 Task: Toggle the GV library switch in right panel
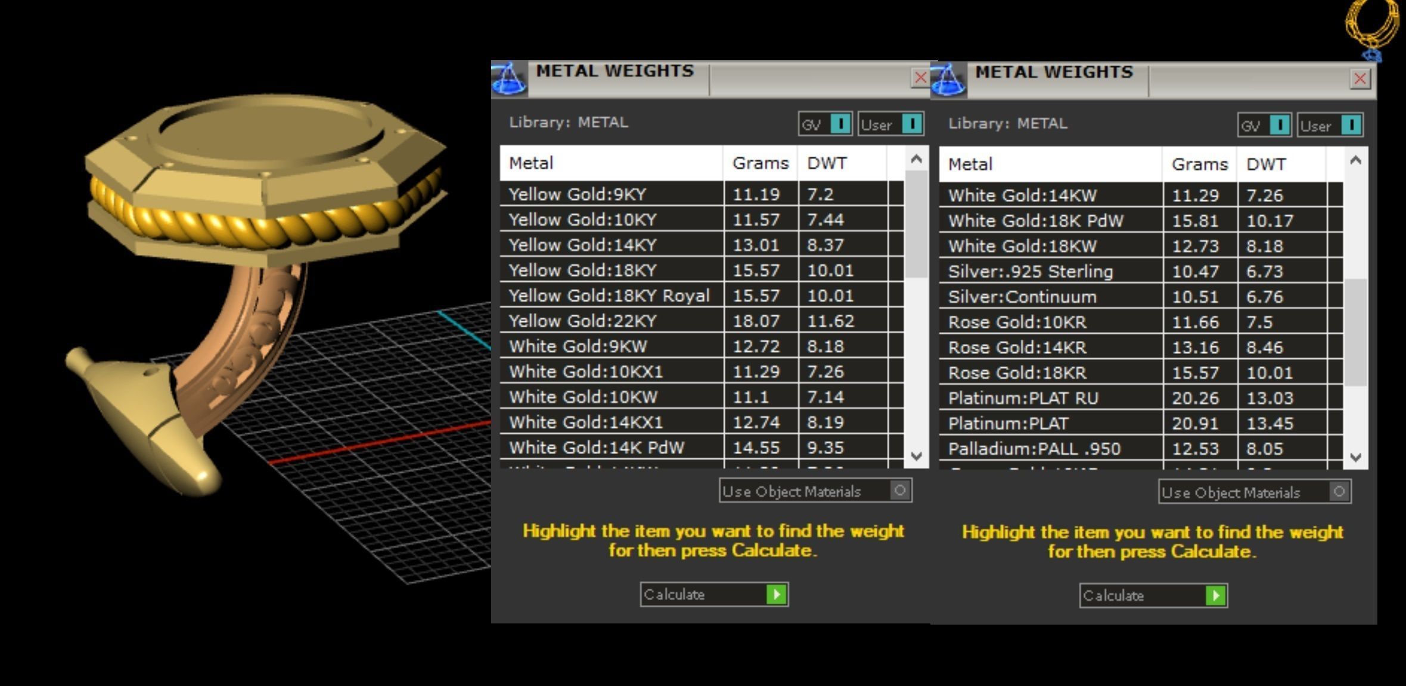pyautogui.click(x=1279, y=125)
